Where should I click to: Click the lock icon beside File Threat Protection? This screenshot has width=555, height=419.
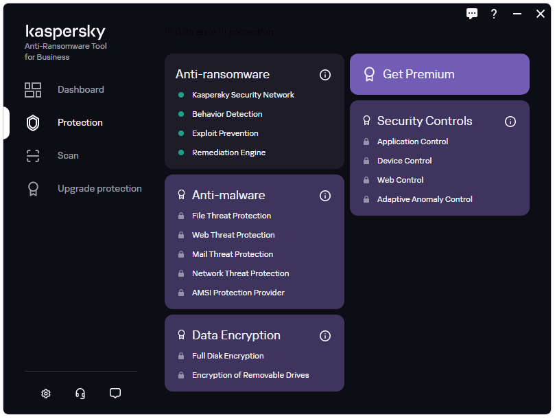[181, 216]
